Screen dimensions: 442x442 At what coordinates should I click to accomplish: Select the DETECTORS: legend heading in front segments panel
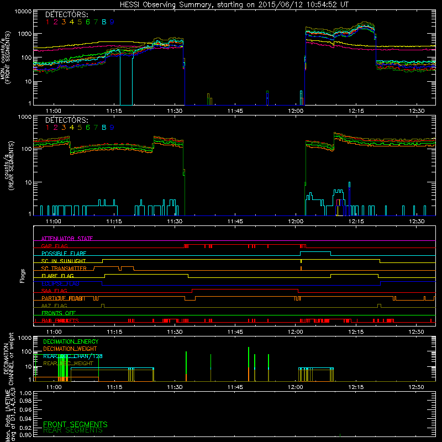66,15
